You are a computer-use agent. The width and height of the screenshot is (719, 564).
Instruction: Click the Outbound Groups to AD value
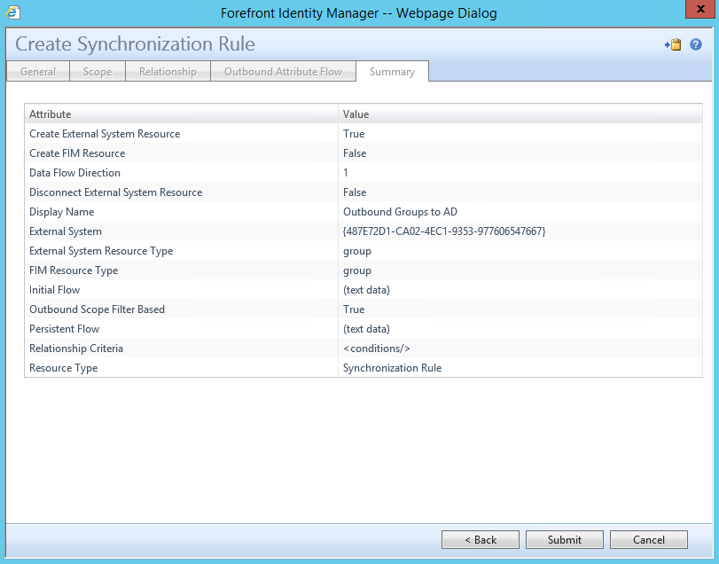[x=400, y=212]
